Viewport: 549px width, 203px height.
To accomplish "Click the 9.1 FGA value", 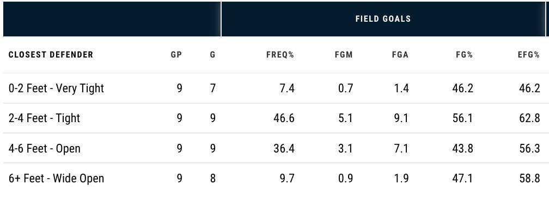I will pyautogui.click(x=401, y=118).
